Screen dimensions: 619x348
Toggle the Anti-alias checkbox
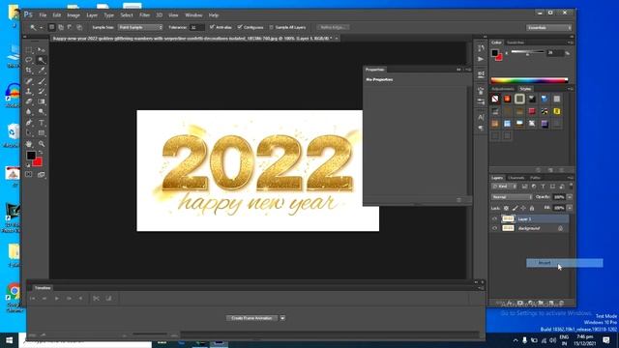tap(212, 27)
